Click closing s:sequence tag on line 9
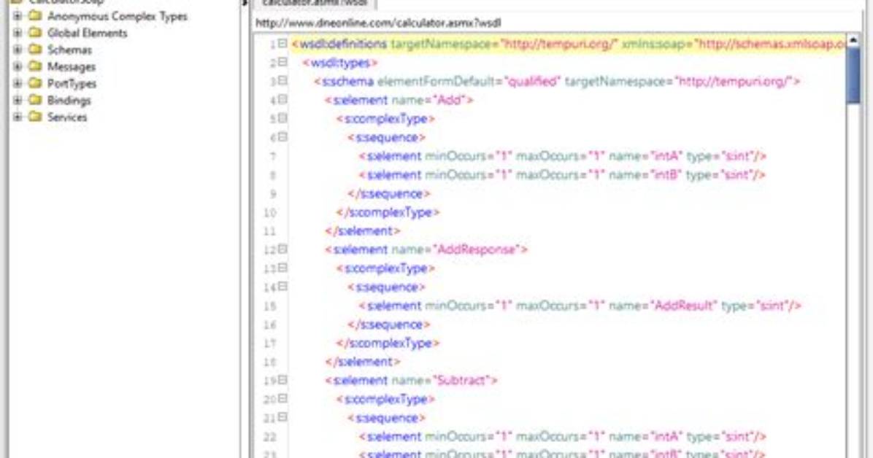The width and height of the screenshot is (873, 458). click(x=388, y=194)
